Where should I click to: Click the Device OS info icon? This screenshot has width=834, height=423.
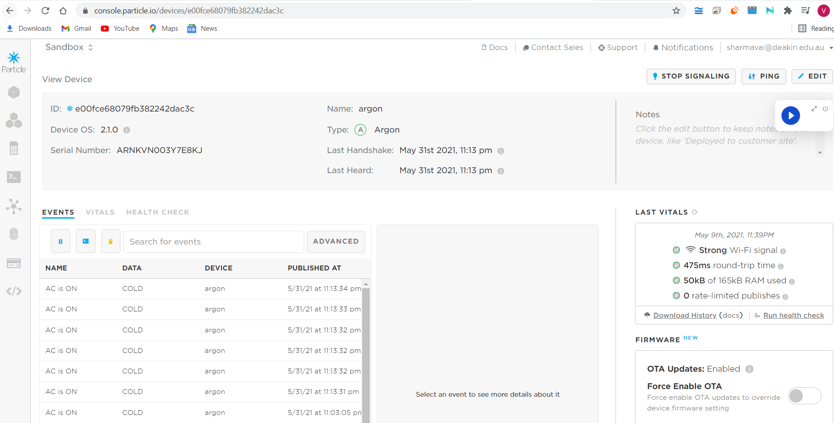[127, 130]
